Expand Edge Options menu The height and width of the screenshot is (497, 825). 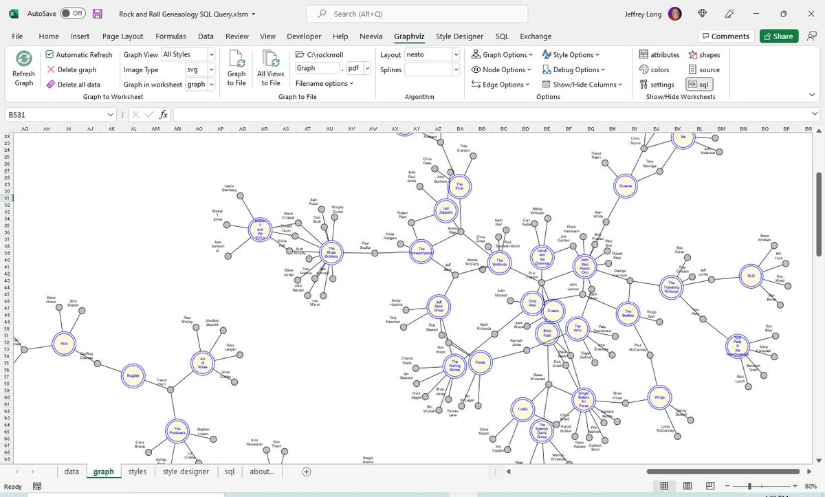pyautogui.click(x=501, y=85)
